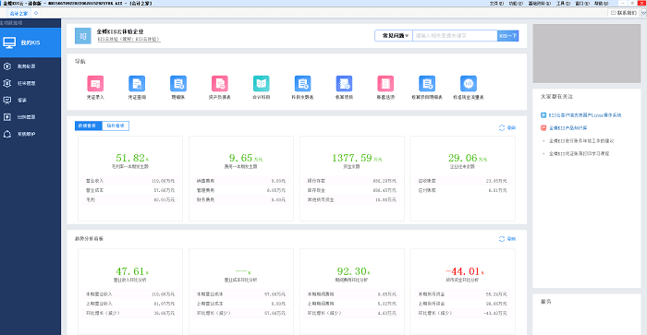The image size is (647, 335).
Task: Open 凭证查询 voucher query navigation icon
Action: [x=137, y=84]
